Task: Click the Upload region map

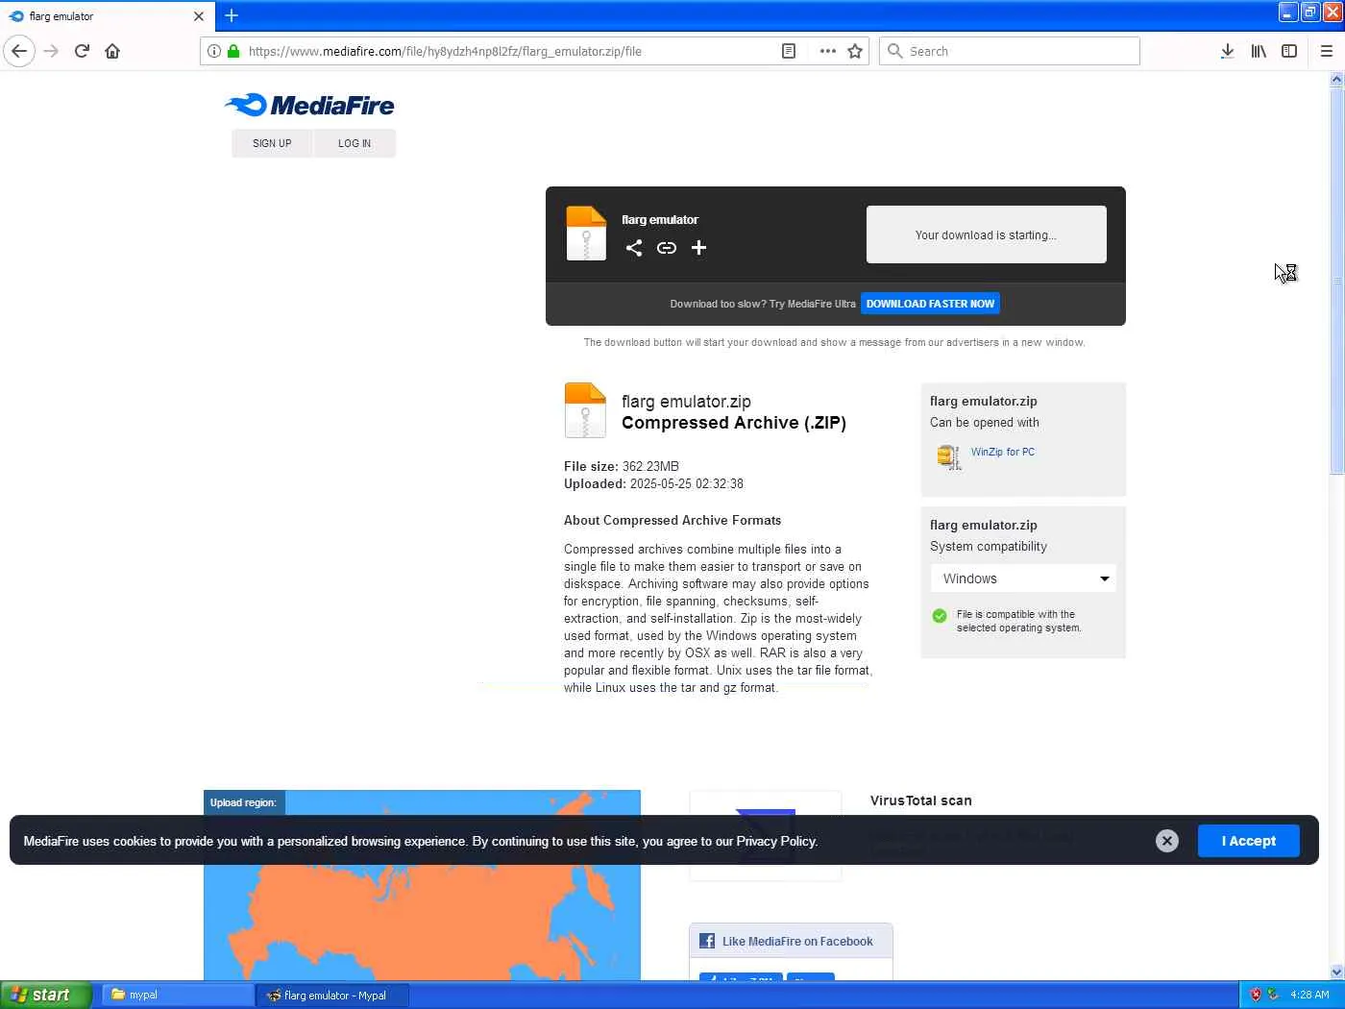Action: tap(422, 885)
